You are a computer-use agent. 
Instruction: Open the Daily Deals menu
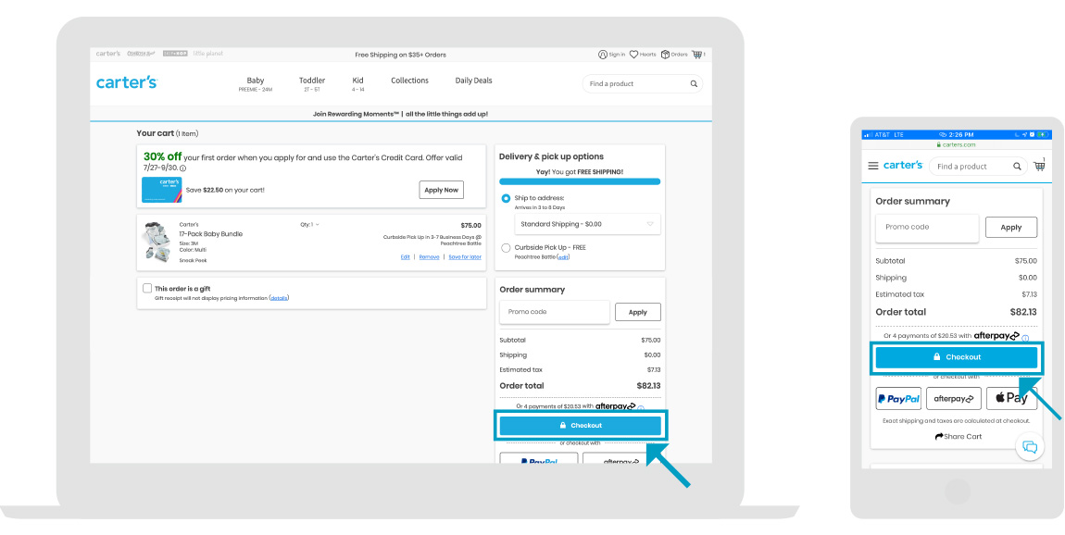coord(473,81)
